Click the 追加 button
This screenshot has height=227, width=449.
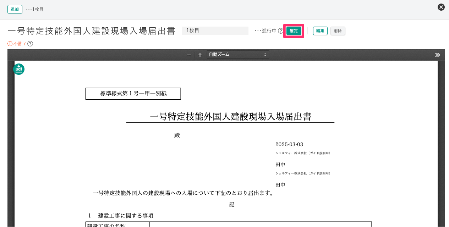tap(15, 9)
